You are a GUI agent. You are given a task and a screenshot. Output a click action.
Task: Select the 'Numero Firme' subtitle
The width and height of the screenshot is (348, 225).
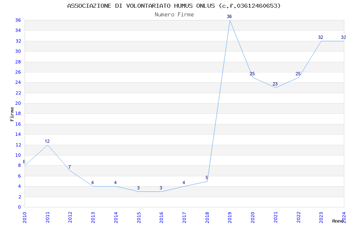tap(174, 15)
